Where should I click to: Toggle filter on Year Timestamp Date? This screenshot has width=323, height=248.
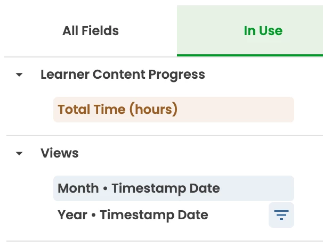(281, 215)
